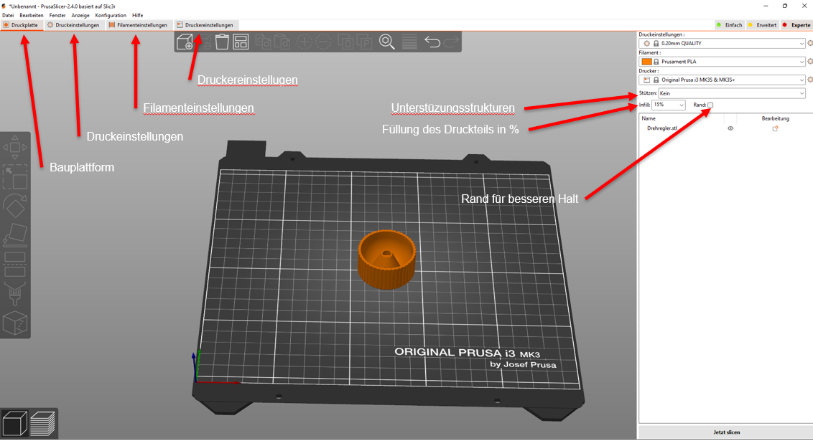
Task: Switch to Experte mode button
Action: coord(796,25)
